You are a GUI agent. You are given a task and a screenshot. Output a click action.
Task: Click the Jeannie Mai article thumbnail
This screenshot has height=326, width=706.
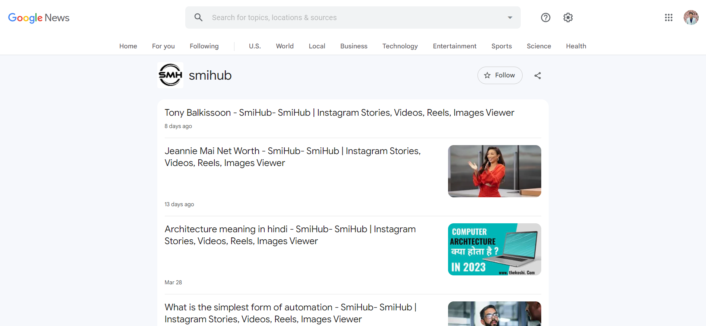coord(495,171)
